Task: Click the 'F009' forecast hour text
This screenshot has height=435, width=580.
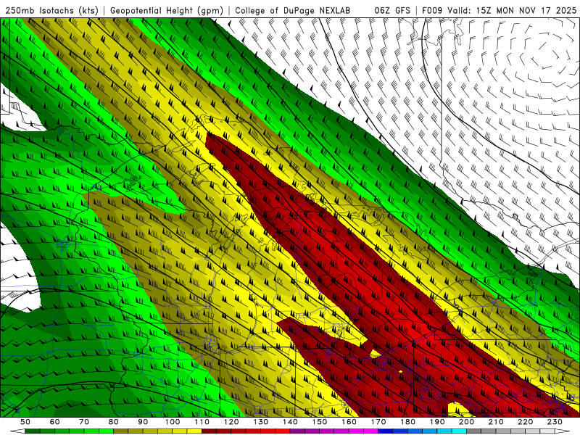Action: [432, 10]
